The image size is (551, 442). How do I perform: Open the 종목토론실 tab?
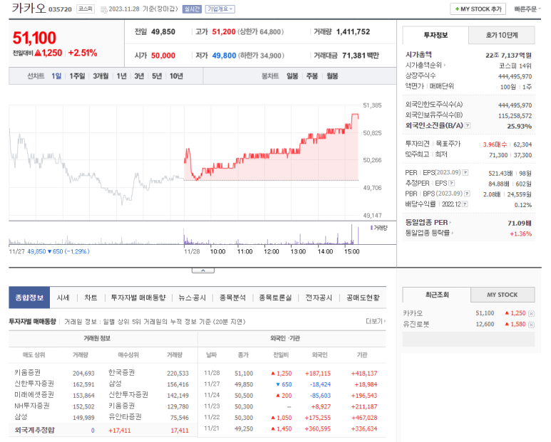[275, 298]
